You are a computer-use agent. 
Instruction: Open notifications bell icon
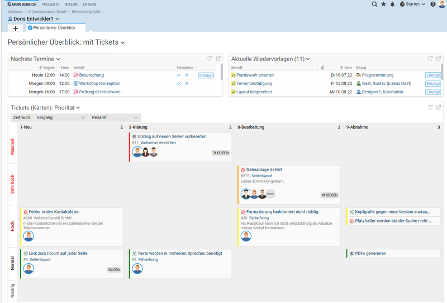click(x=393, y=4)
